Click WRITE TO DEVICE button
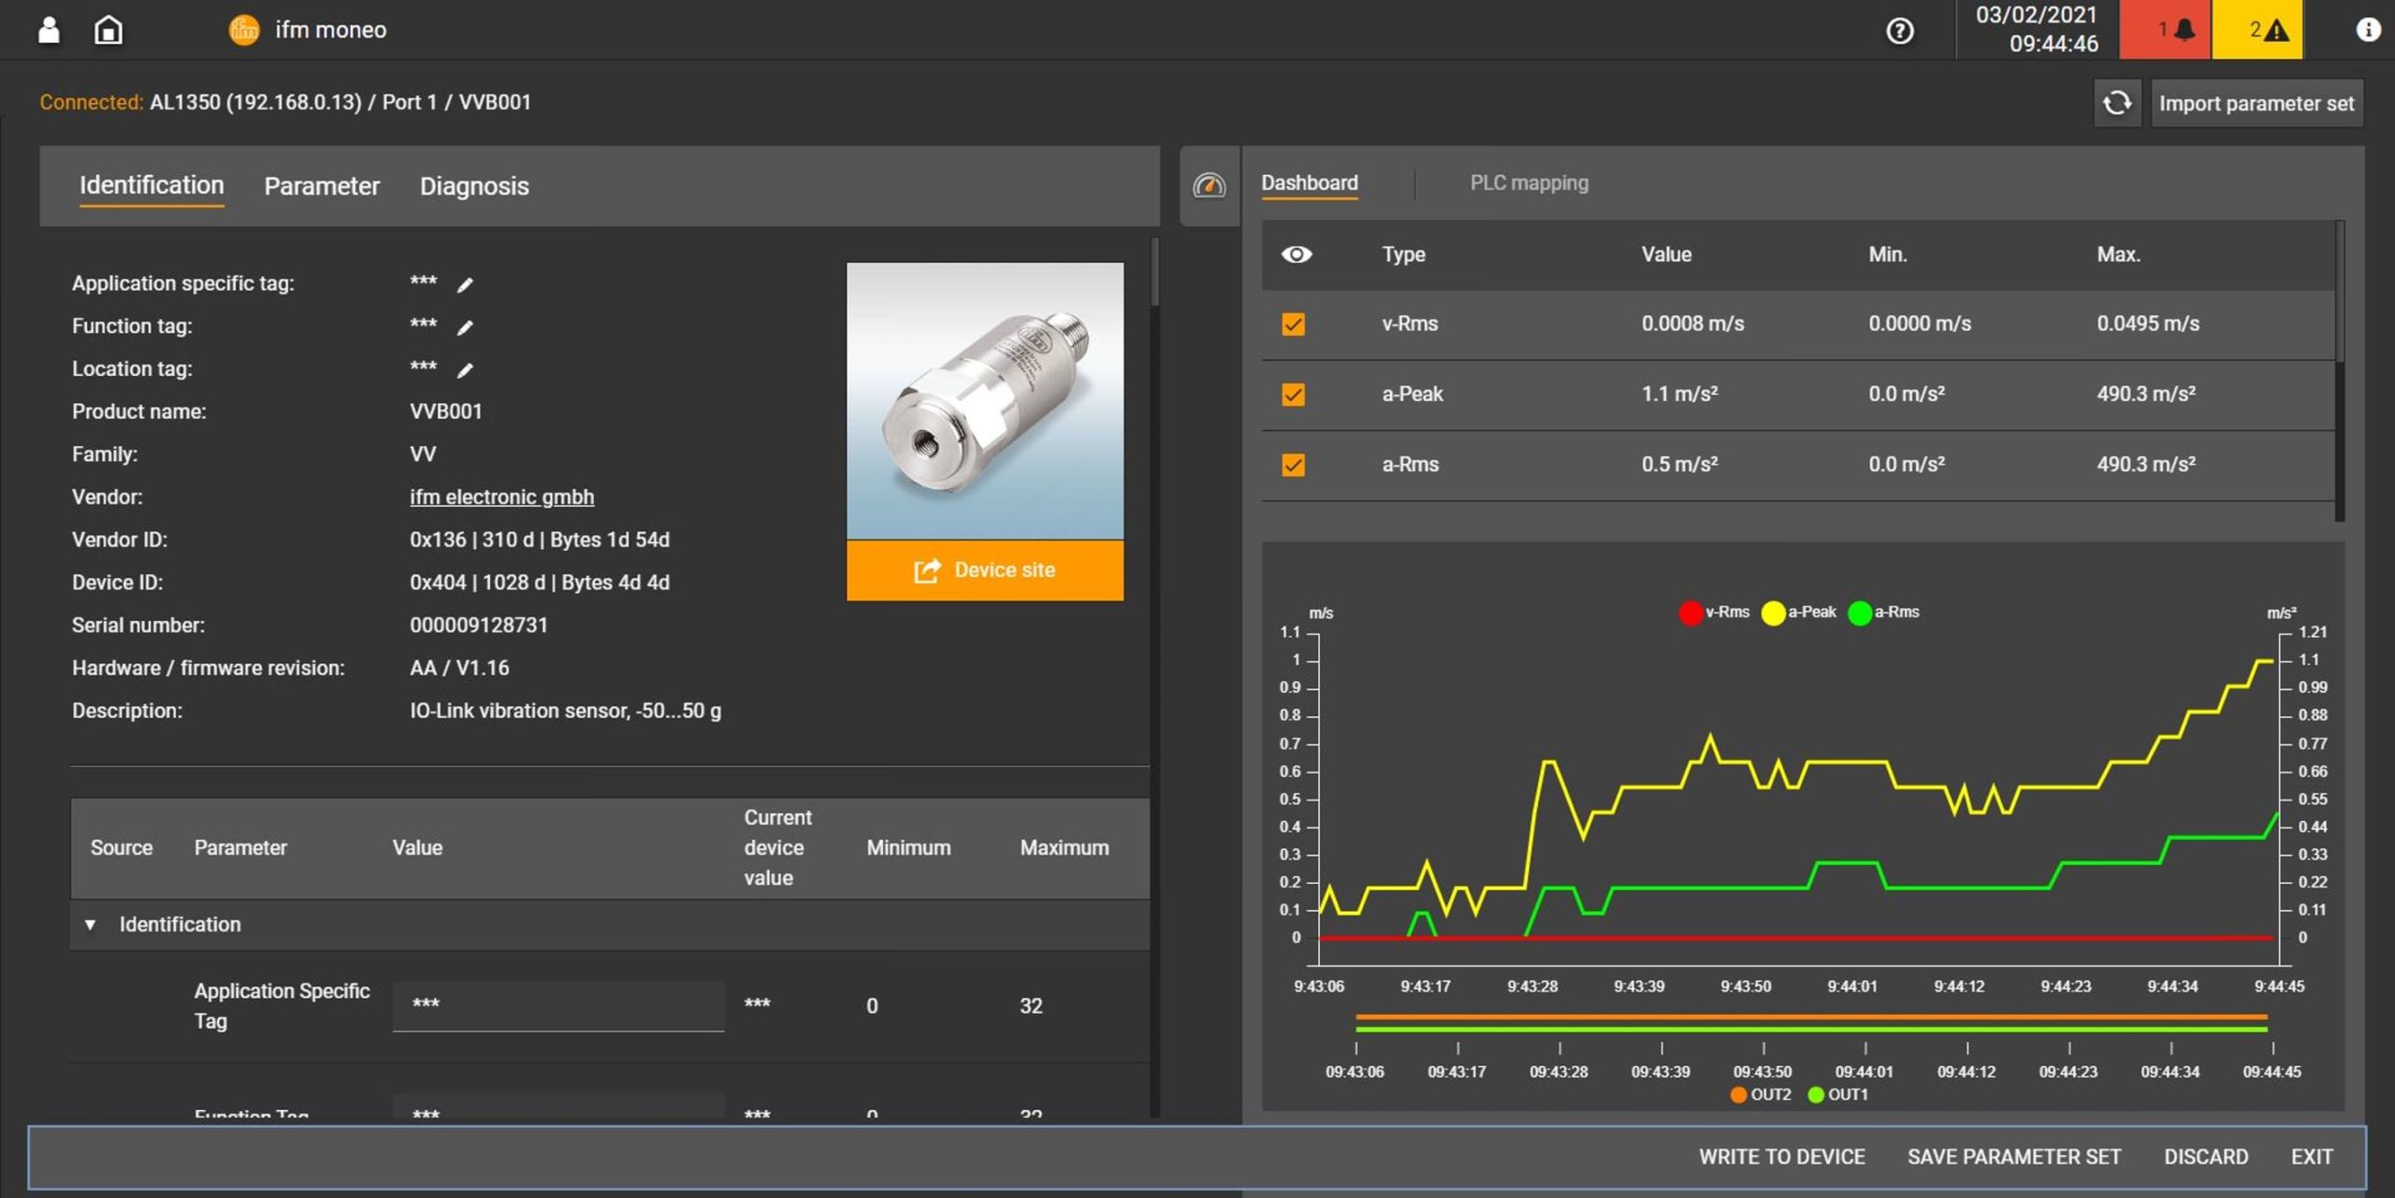2395x1198 pixels. coord(1781,1157)
